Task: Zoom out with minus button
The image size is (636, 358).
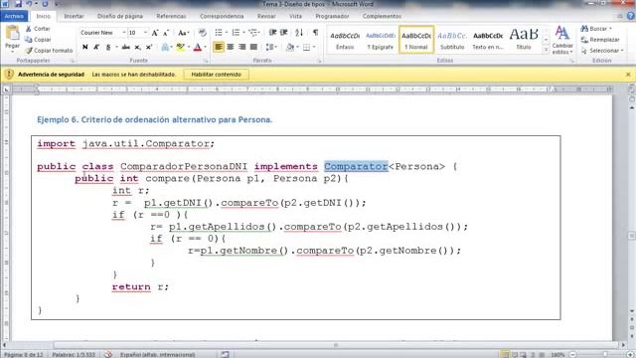Action: 573,354
